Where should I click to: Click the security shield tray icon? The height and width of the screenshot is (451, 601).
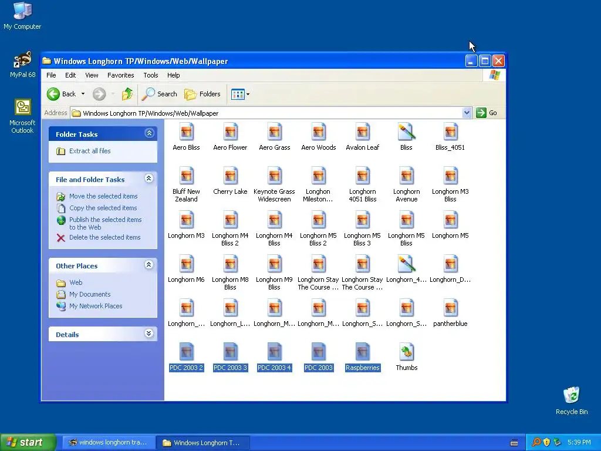(546, 442)
